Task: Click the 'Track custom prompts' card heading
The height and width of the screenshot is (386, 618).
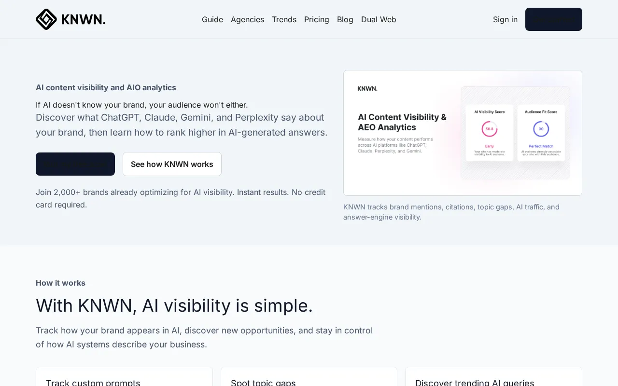Action: click(x=93, y=383)
